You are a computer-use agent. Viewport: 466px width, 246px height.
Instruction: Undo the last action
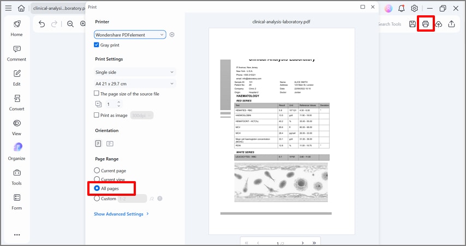[41, 24]
